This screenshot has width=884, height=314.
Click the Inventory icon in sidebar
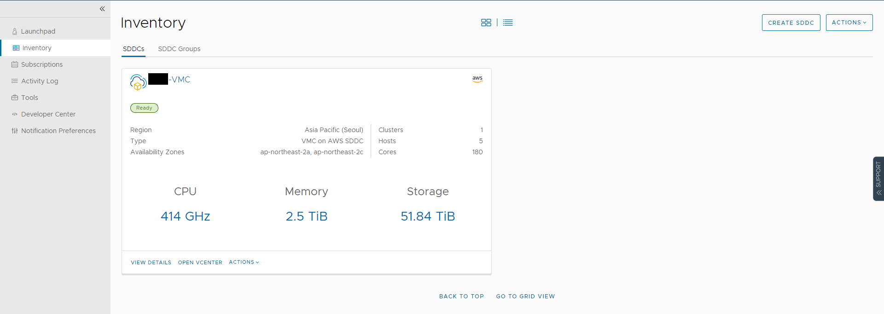click(16, 48)
